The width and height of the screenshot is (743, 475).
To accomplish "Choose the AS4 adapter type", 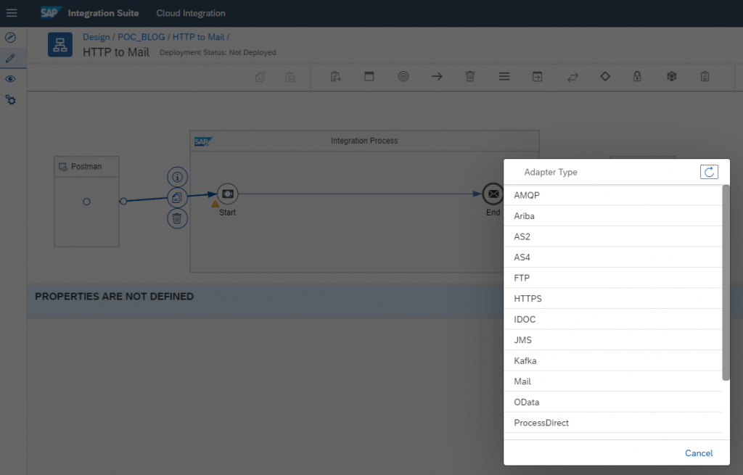I will [x=612, y=257].
